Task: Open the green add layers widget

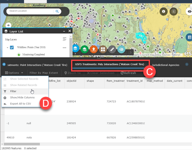Action: pyautogui.click(x=85, y=49)
